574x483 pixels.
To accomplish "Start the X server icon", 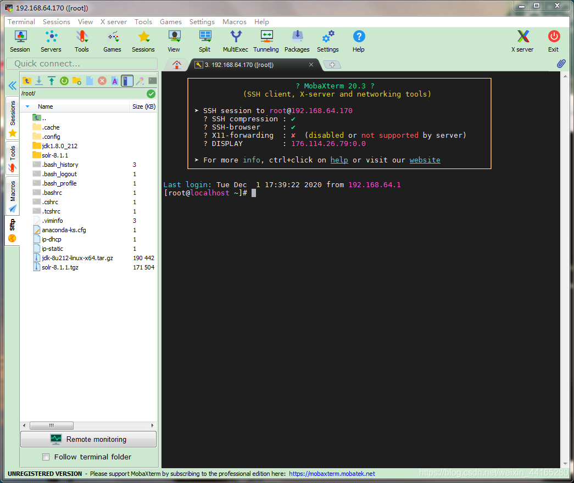I will (522, 41).
